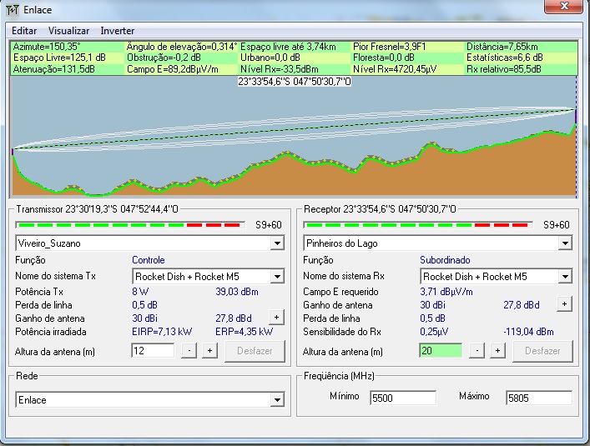Expand the Pinheiros do Lago receiver dropdown
The height and width of the screenshot is (446, 590).
tap(565, 243)
